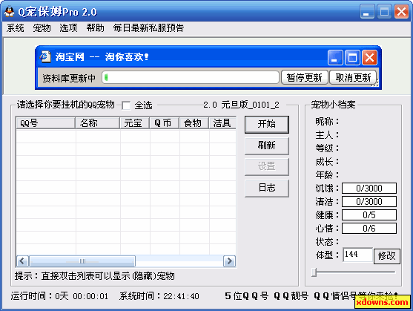Click the right scroll arrow of the pet list

(229, 261)
